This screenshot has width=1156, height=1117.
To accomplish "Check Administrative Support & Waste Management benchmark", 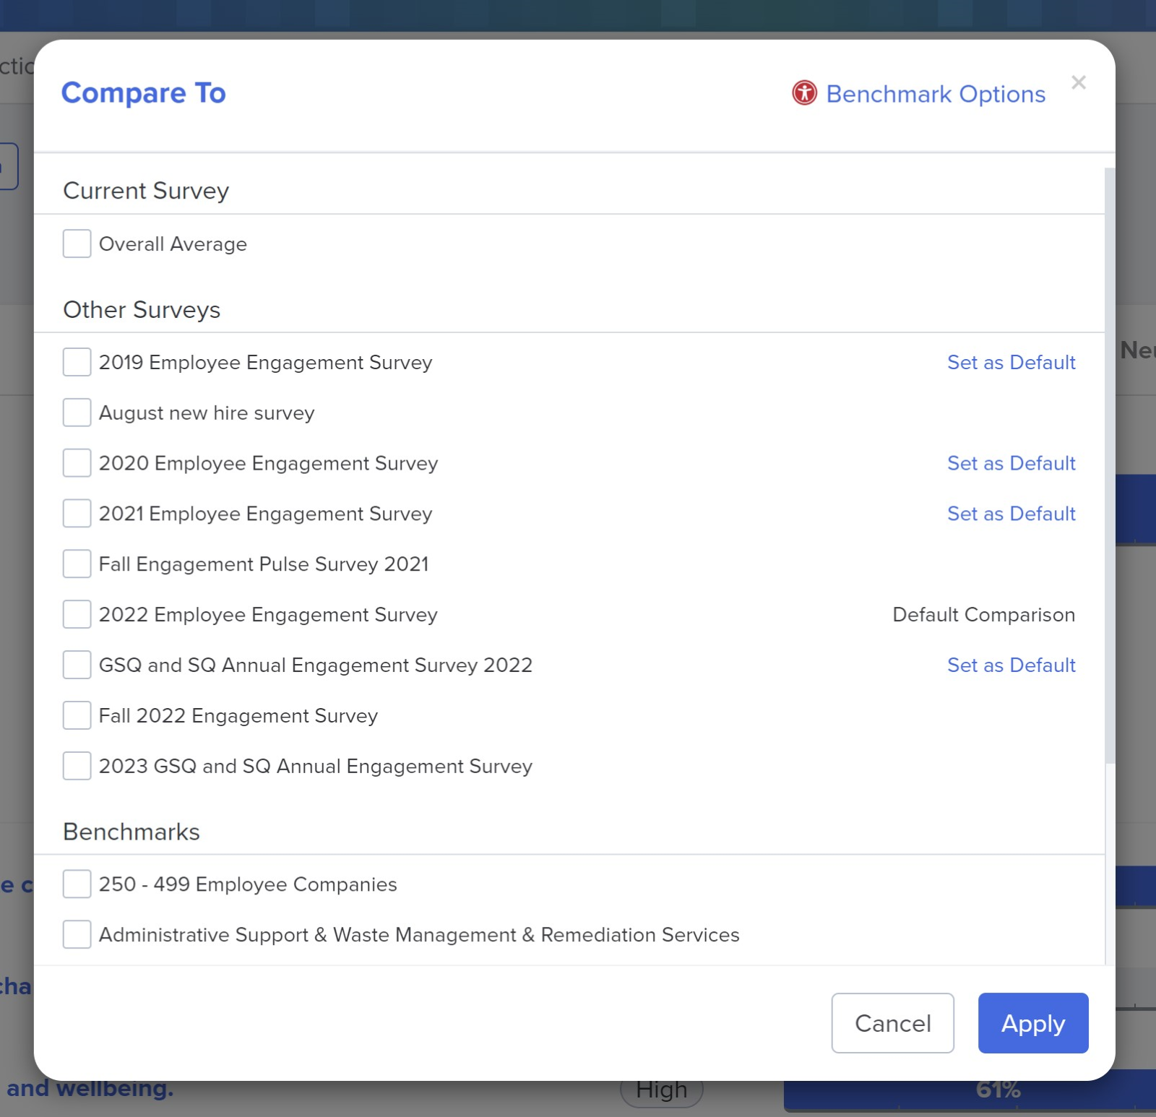I will (x=77, y=934).
